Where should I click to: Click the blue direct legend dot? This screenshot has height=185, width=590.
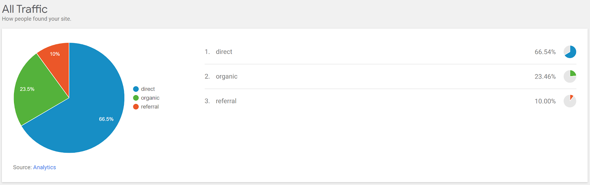[x=136, y=89]
